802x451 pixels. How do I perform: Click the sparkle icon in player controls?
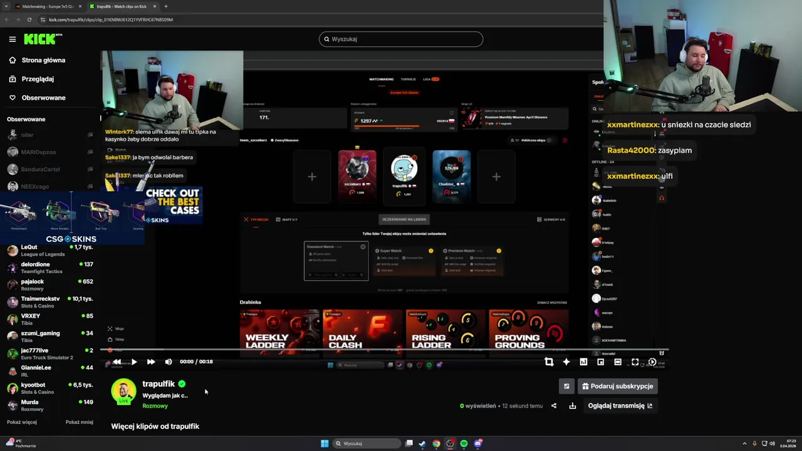coord(566,361)
